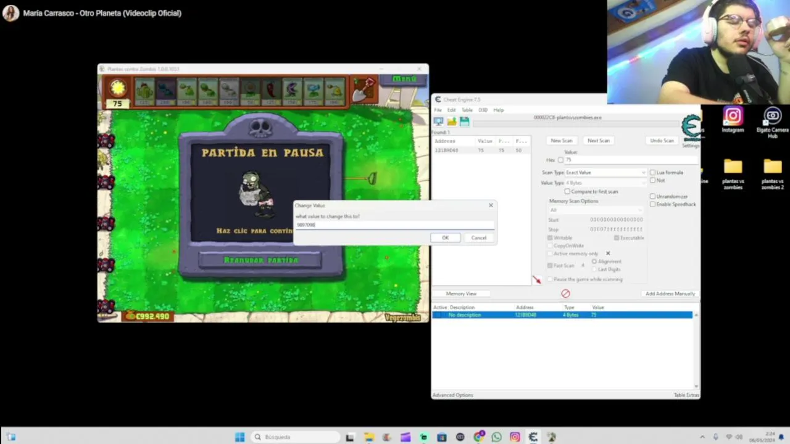790x444 pixels.
Task: Select the snow pea seed packet
Action: coord(313,91)
